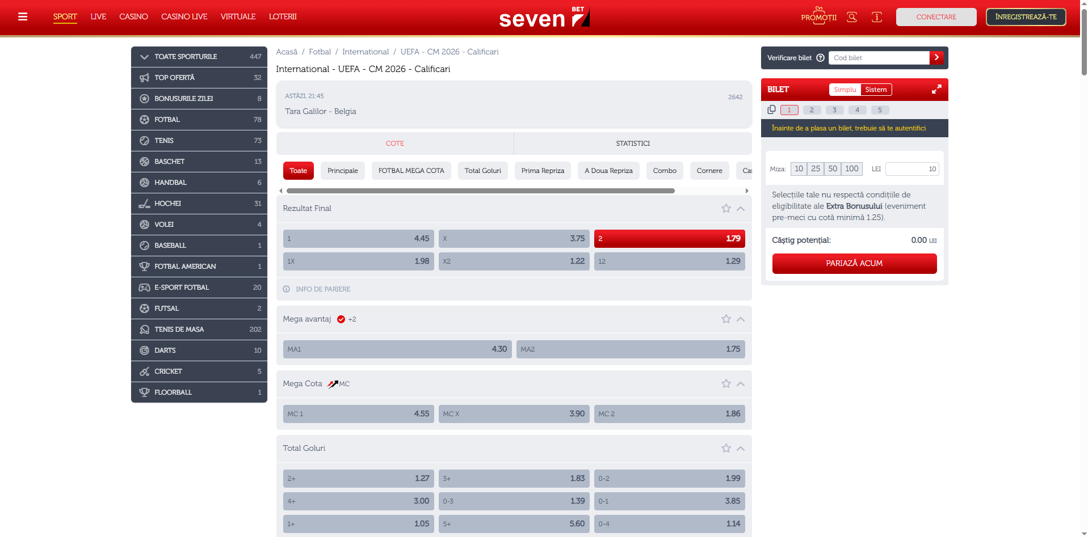Screen dimensions: 1088x537
Task: Open the Casino Live menu item
Action: [x=184, y=16]
